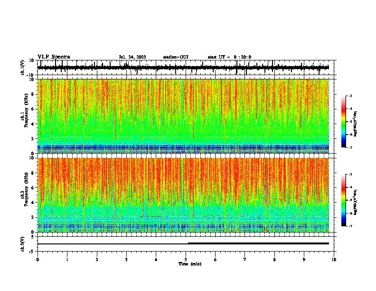Click the ch.3 axis tick label '-5'

tap(32, 252)
